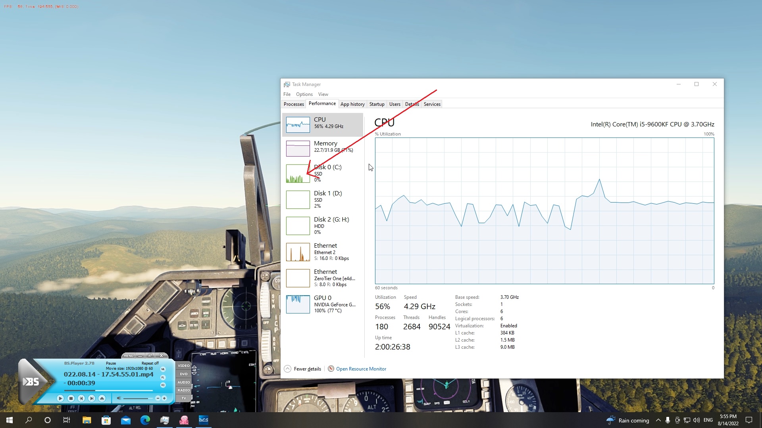Screen dimensions: 762x428
Task: Open the BS.Player MENU button
Action: (129, 356)
